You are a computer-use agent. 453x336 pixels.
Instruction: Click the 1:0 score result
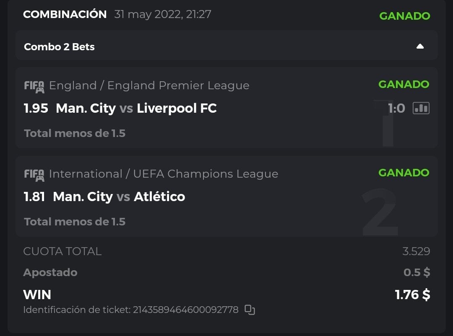(396, 109)
